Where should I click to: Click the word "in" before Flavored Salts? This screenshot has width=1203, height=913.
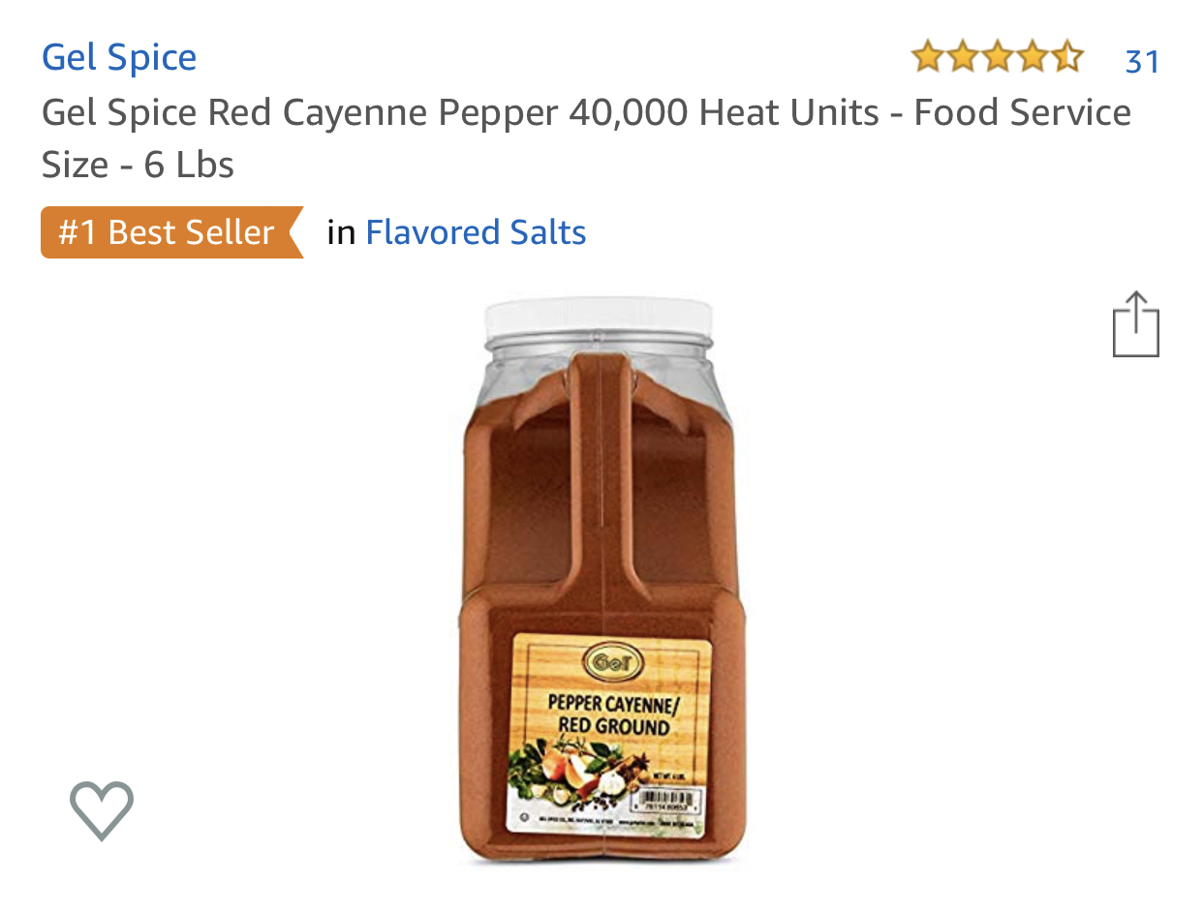tap(341, 233)
